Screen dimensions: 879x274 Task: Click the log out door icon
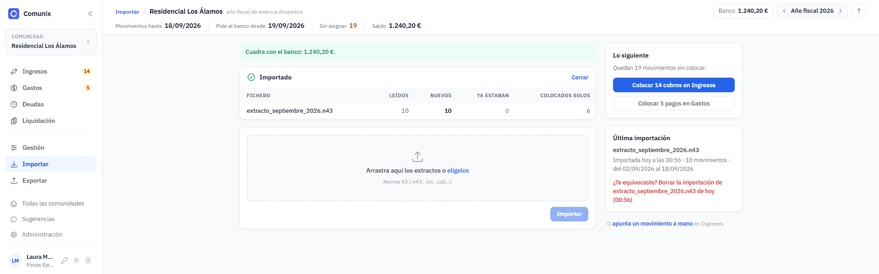coord(88,260)
